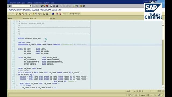The height and width of the screenshot is (97, 172).
Task: Click the lock icon in the status bar
Action: click(x=159, y=95)
